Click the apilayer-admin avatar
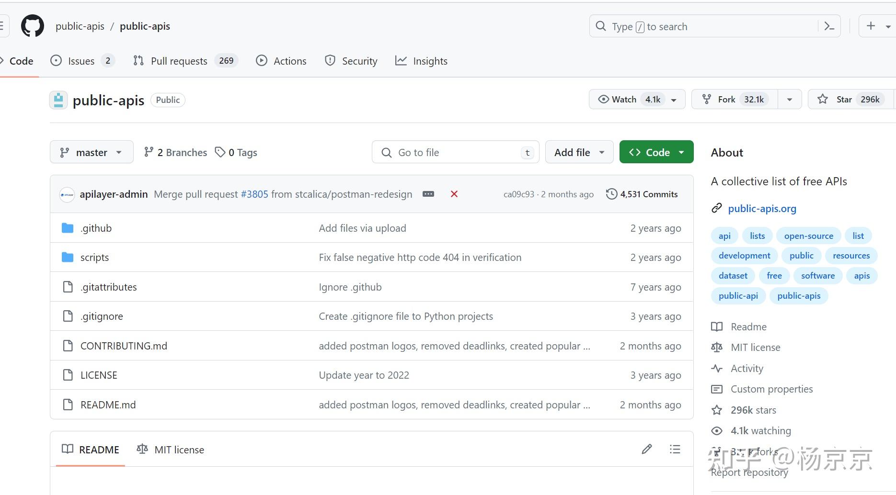This screenshot has height=495, width=896. pyautogui.click(x=67, y=194)
